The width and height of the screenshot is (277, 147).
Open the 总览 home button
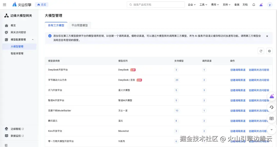pyautogui.click(x=42, y=5)
